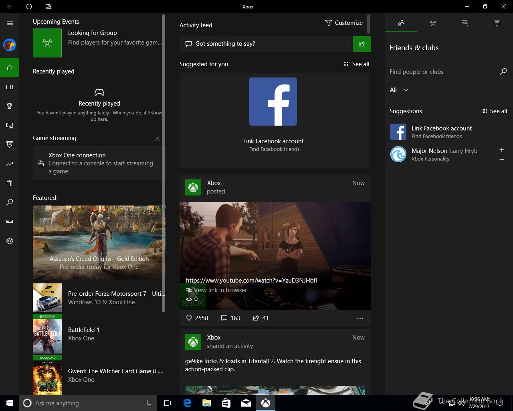Image resolution: width=513 pixels, height=411 pixels.
Task: Open Microsoft Store bag icon in sidebar
Action: click(x=10, y=183)
